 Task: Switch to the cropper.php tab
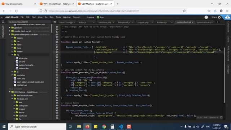coord(143,22)
